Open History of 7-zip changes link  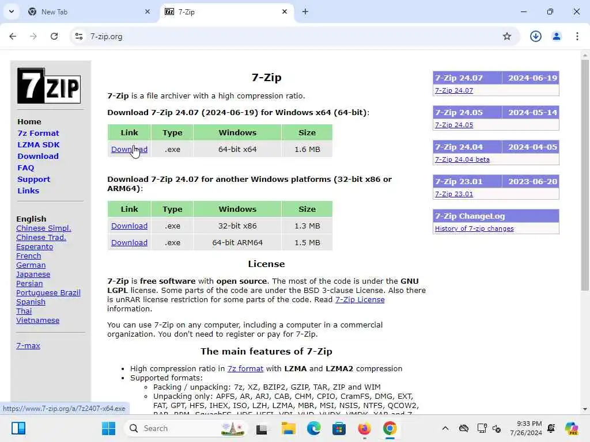(x=474, y=228)
